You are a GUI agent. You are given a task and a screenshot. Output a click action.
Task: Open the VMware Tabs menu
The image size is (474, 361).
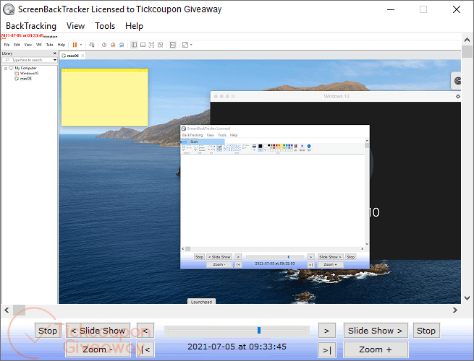[x=50, y=45]
